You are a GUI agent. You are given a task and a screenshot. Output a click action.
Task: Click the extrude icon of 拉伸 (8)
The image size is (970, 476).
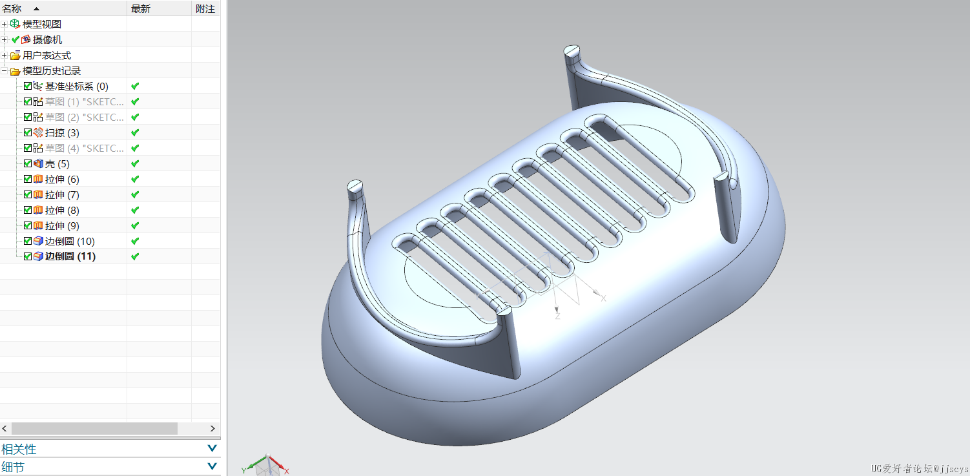pos(38,210)
